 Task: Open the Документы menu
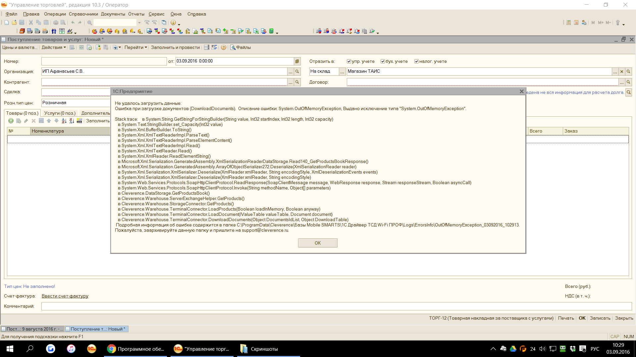(x=113, y=14)
